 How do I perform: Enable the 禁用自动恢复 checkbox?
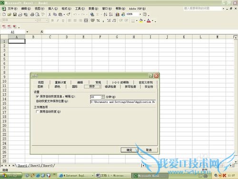[38, 112]
